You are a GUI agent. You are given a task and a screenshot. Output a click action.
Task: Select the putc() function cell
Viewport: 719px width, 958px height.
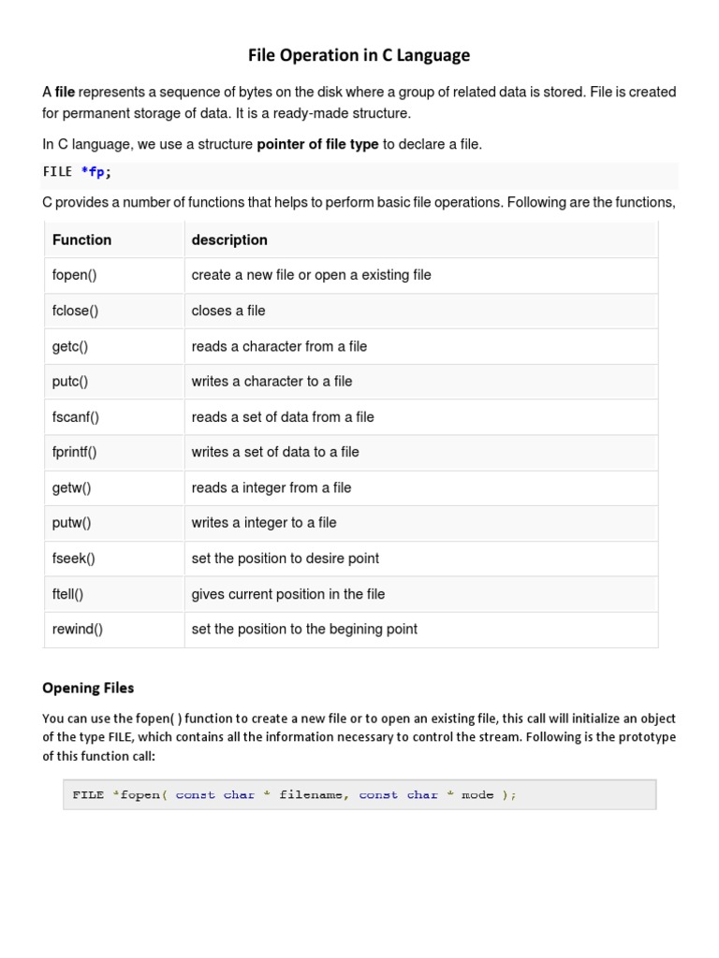71,382
